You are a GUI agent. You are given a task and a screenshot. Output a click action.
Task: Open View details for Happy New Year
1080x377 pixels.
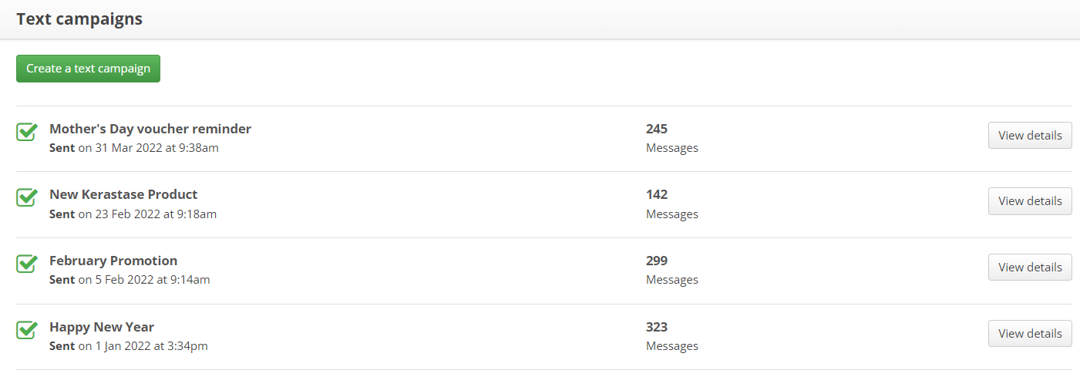pos(1030,333)
